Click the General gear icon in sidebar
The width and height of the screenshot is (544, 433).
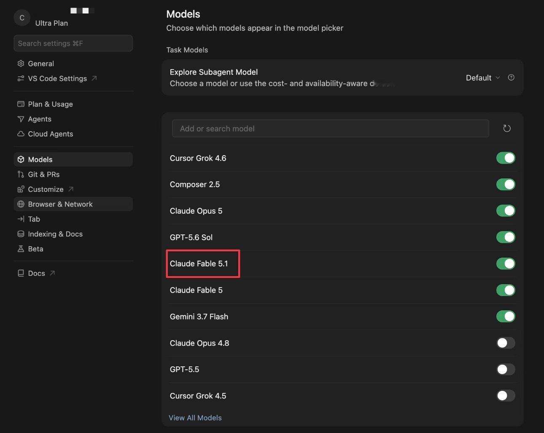tap(21, 64)
